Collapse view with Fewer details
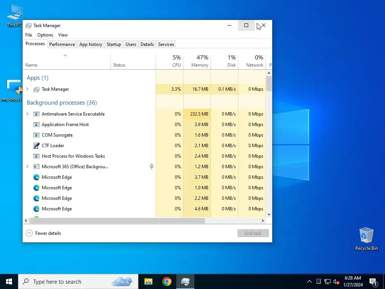 click(x=43, y=233)
